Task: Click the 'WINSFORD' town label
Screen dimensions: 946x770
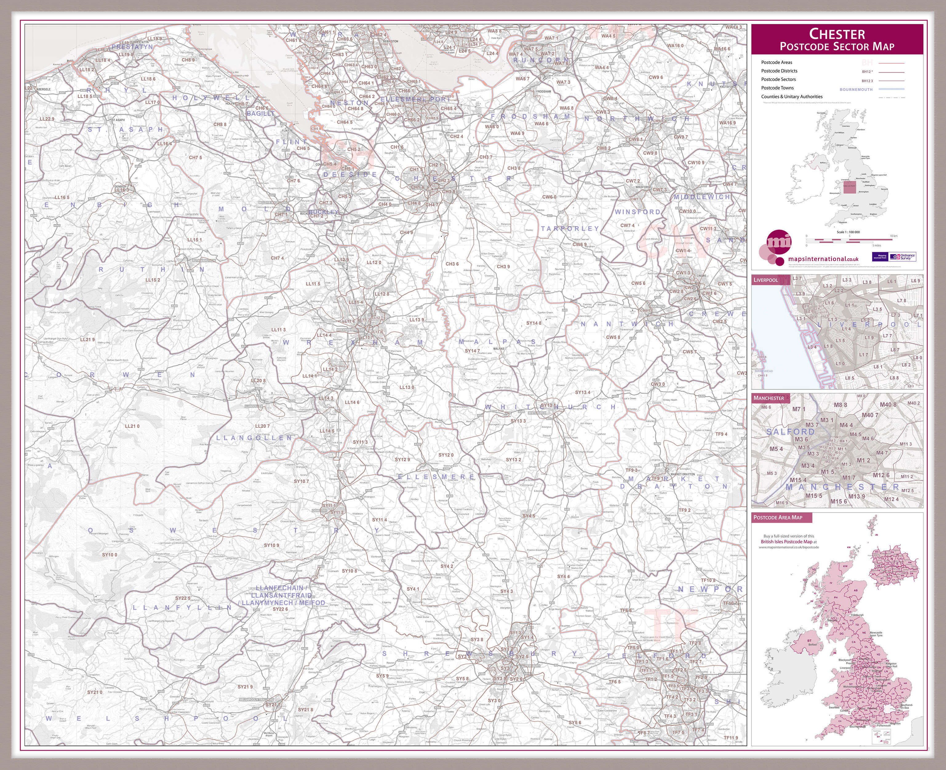Action: pos(638,212)
